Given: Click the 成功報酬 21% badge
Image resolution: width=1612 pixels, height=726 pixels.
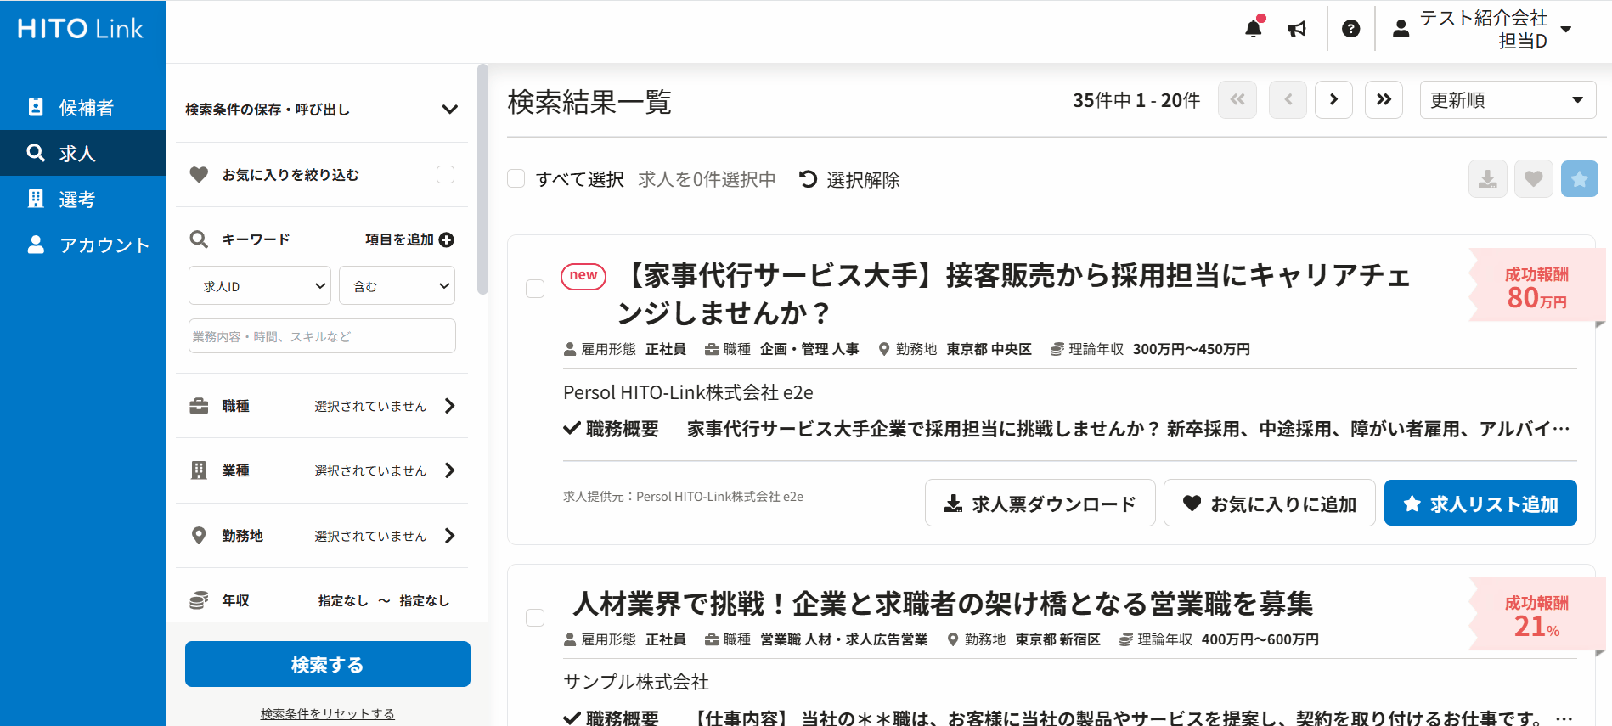Looking at the screenshot, I should [1536, 616].
